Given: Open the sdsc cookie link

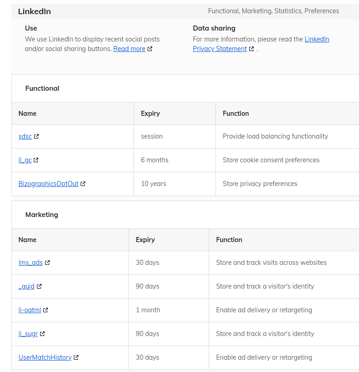Looking at the screenshot, I should point(25,136).
